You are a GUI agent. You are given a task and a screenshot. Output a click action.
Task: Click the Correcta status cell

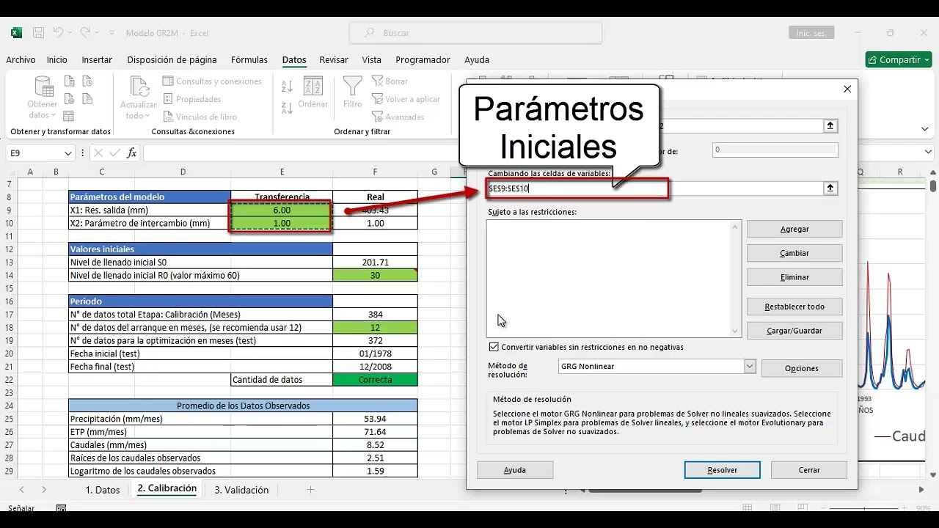(x=375, y=380)
